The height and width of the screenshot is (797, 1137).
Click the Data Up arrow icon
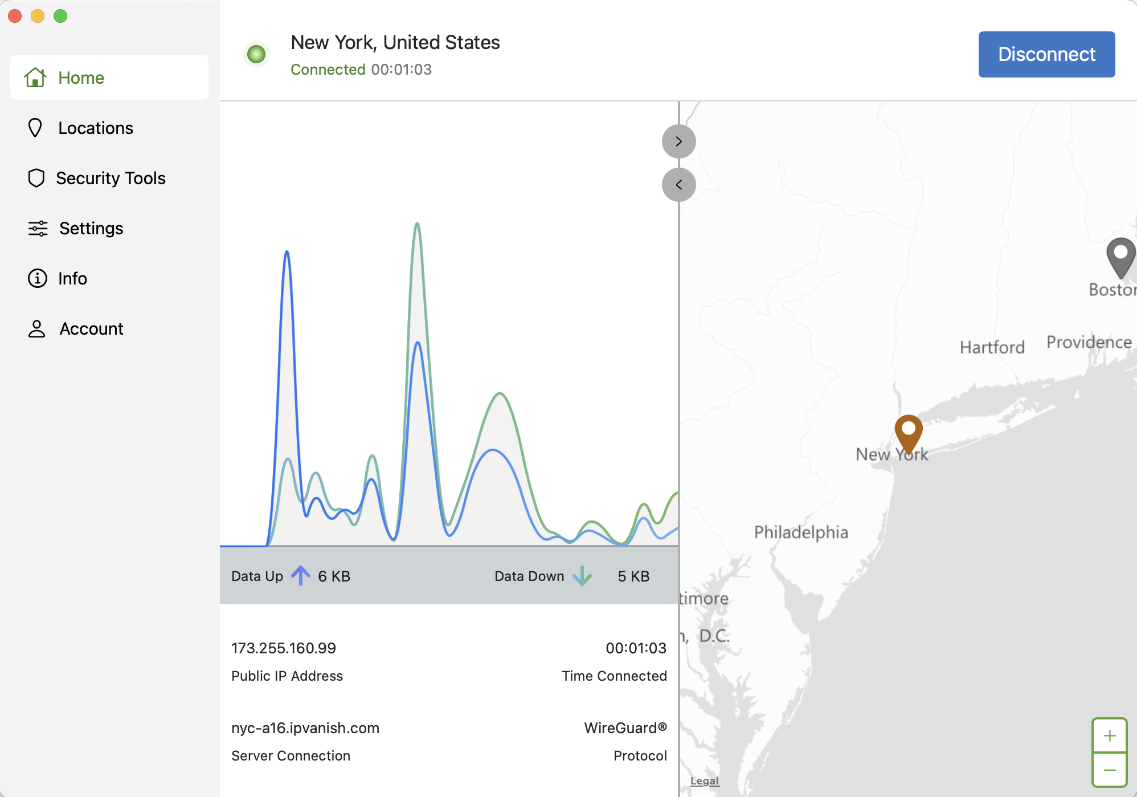click(x=301, y=576)
